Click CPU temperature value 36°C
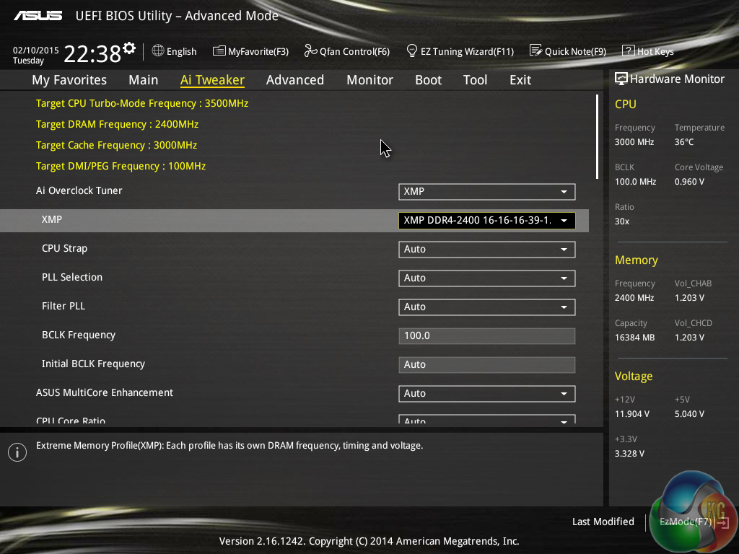 684,142
